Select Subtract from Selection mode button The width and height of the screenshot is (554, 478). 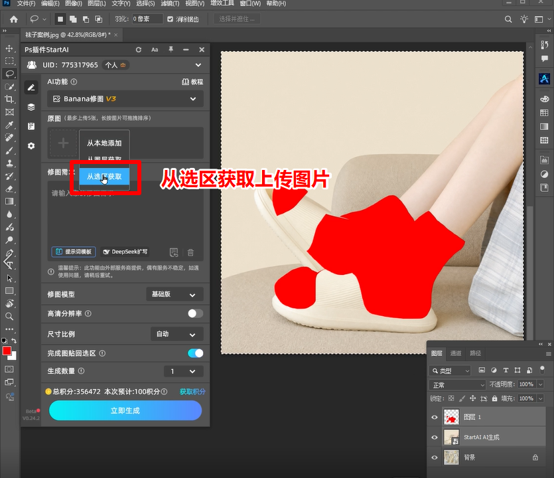(x=86, y=19)
